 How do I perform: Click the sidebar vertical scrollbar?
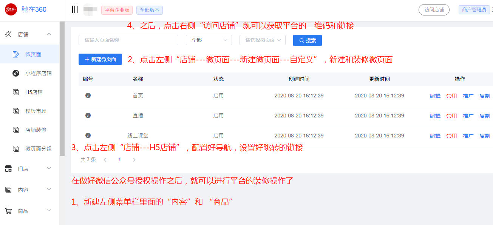pyautogui.click(x=62, y=89)
